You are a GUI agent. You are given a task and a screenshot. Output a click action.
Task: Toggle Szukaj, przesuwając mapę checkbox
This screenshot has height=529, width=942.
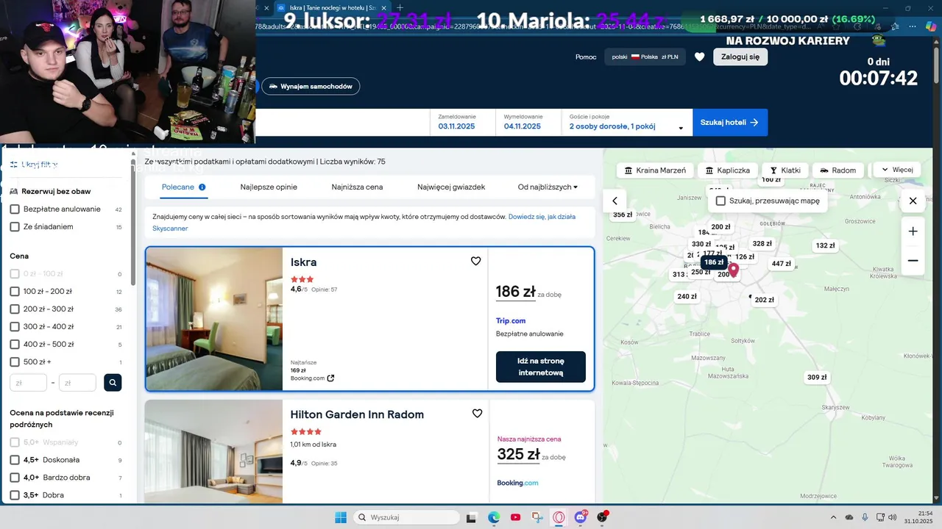coord(720,201)
